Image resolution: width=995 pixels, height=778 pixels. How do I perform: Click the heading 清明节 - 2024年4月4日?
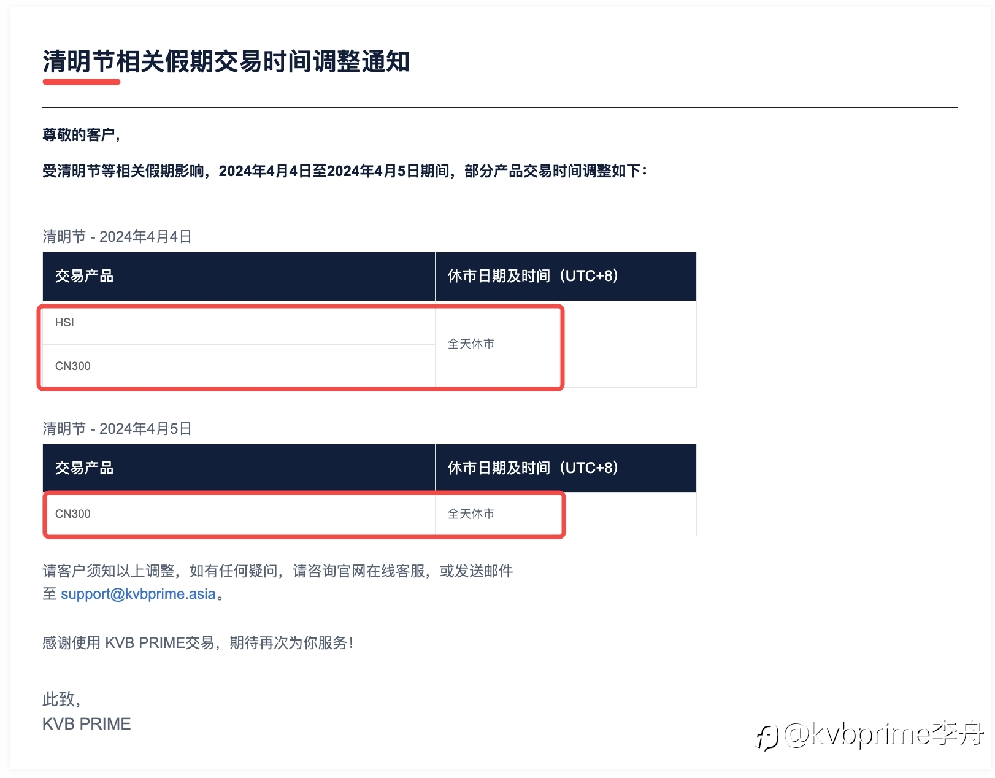pos(117,237)
